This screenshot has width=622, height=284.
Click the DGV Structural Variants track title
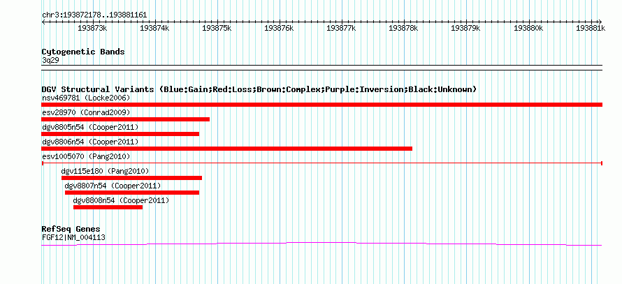[x=259, y=89]
